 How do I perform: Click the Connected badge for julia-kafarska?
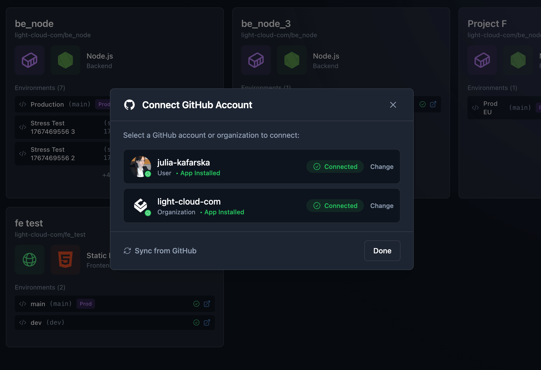tap(335, 167)
